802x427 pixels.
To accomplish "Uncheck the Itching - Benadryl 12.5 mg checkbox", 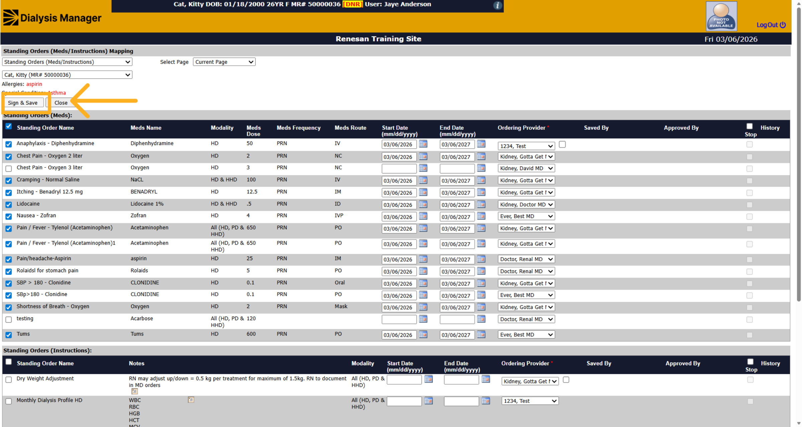I will (x=9, y=192).
